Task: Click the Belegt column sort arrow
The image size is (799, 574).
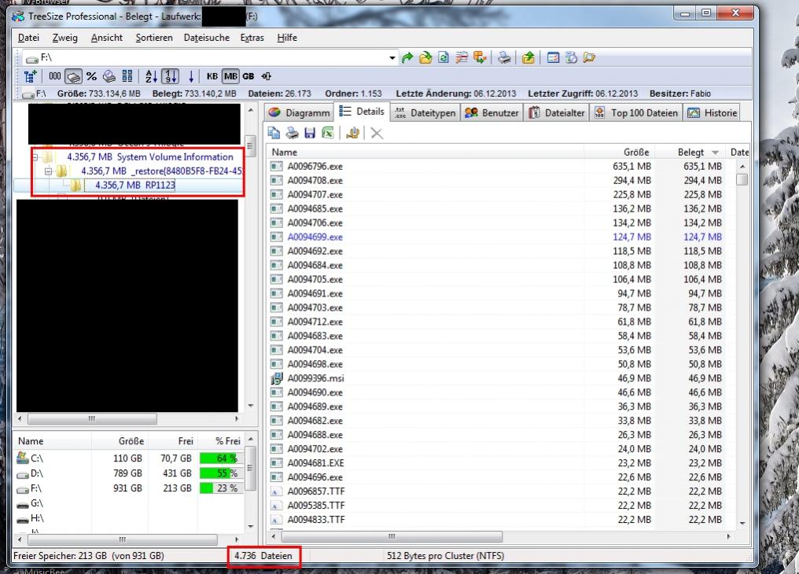Action: tap(715, 153)
